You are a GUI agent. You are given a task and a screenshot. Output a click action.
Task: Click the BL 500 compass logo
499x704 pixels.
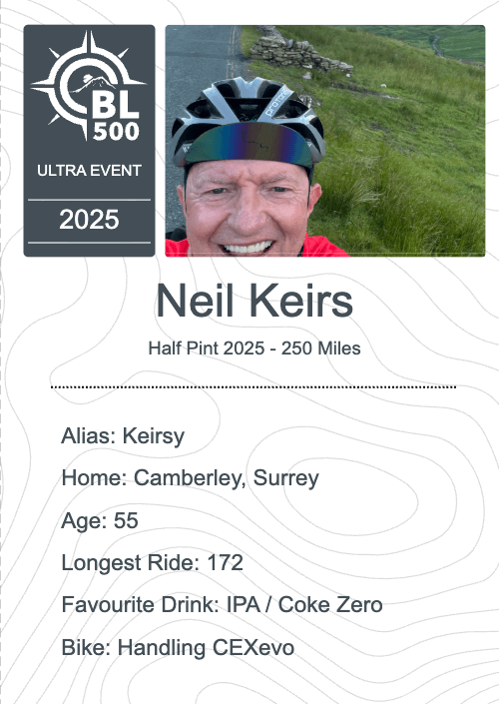click(x=89, y=86)
